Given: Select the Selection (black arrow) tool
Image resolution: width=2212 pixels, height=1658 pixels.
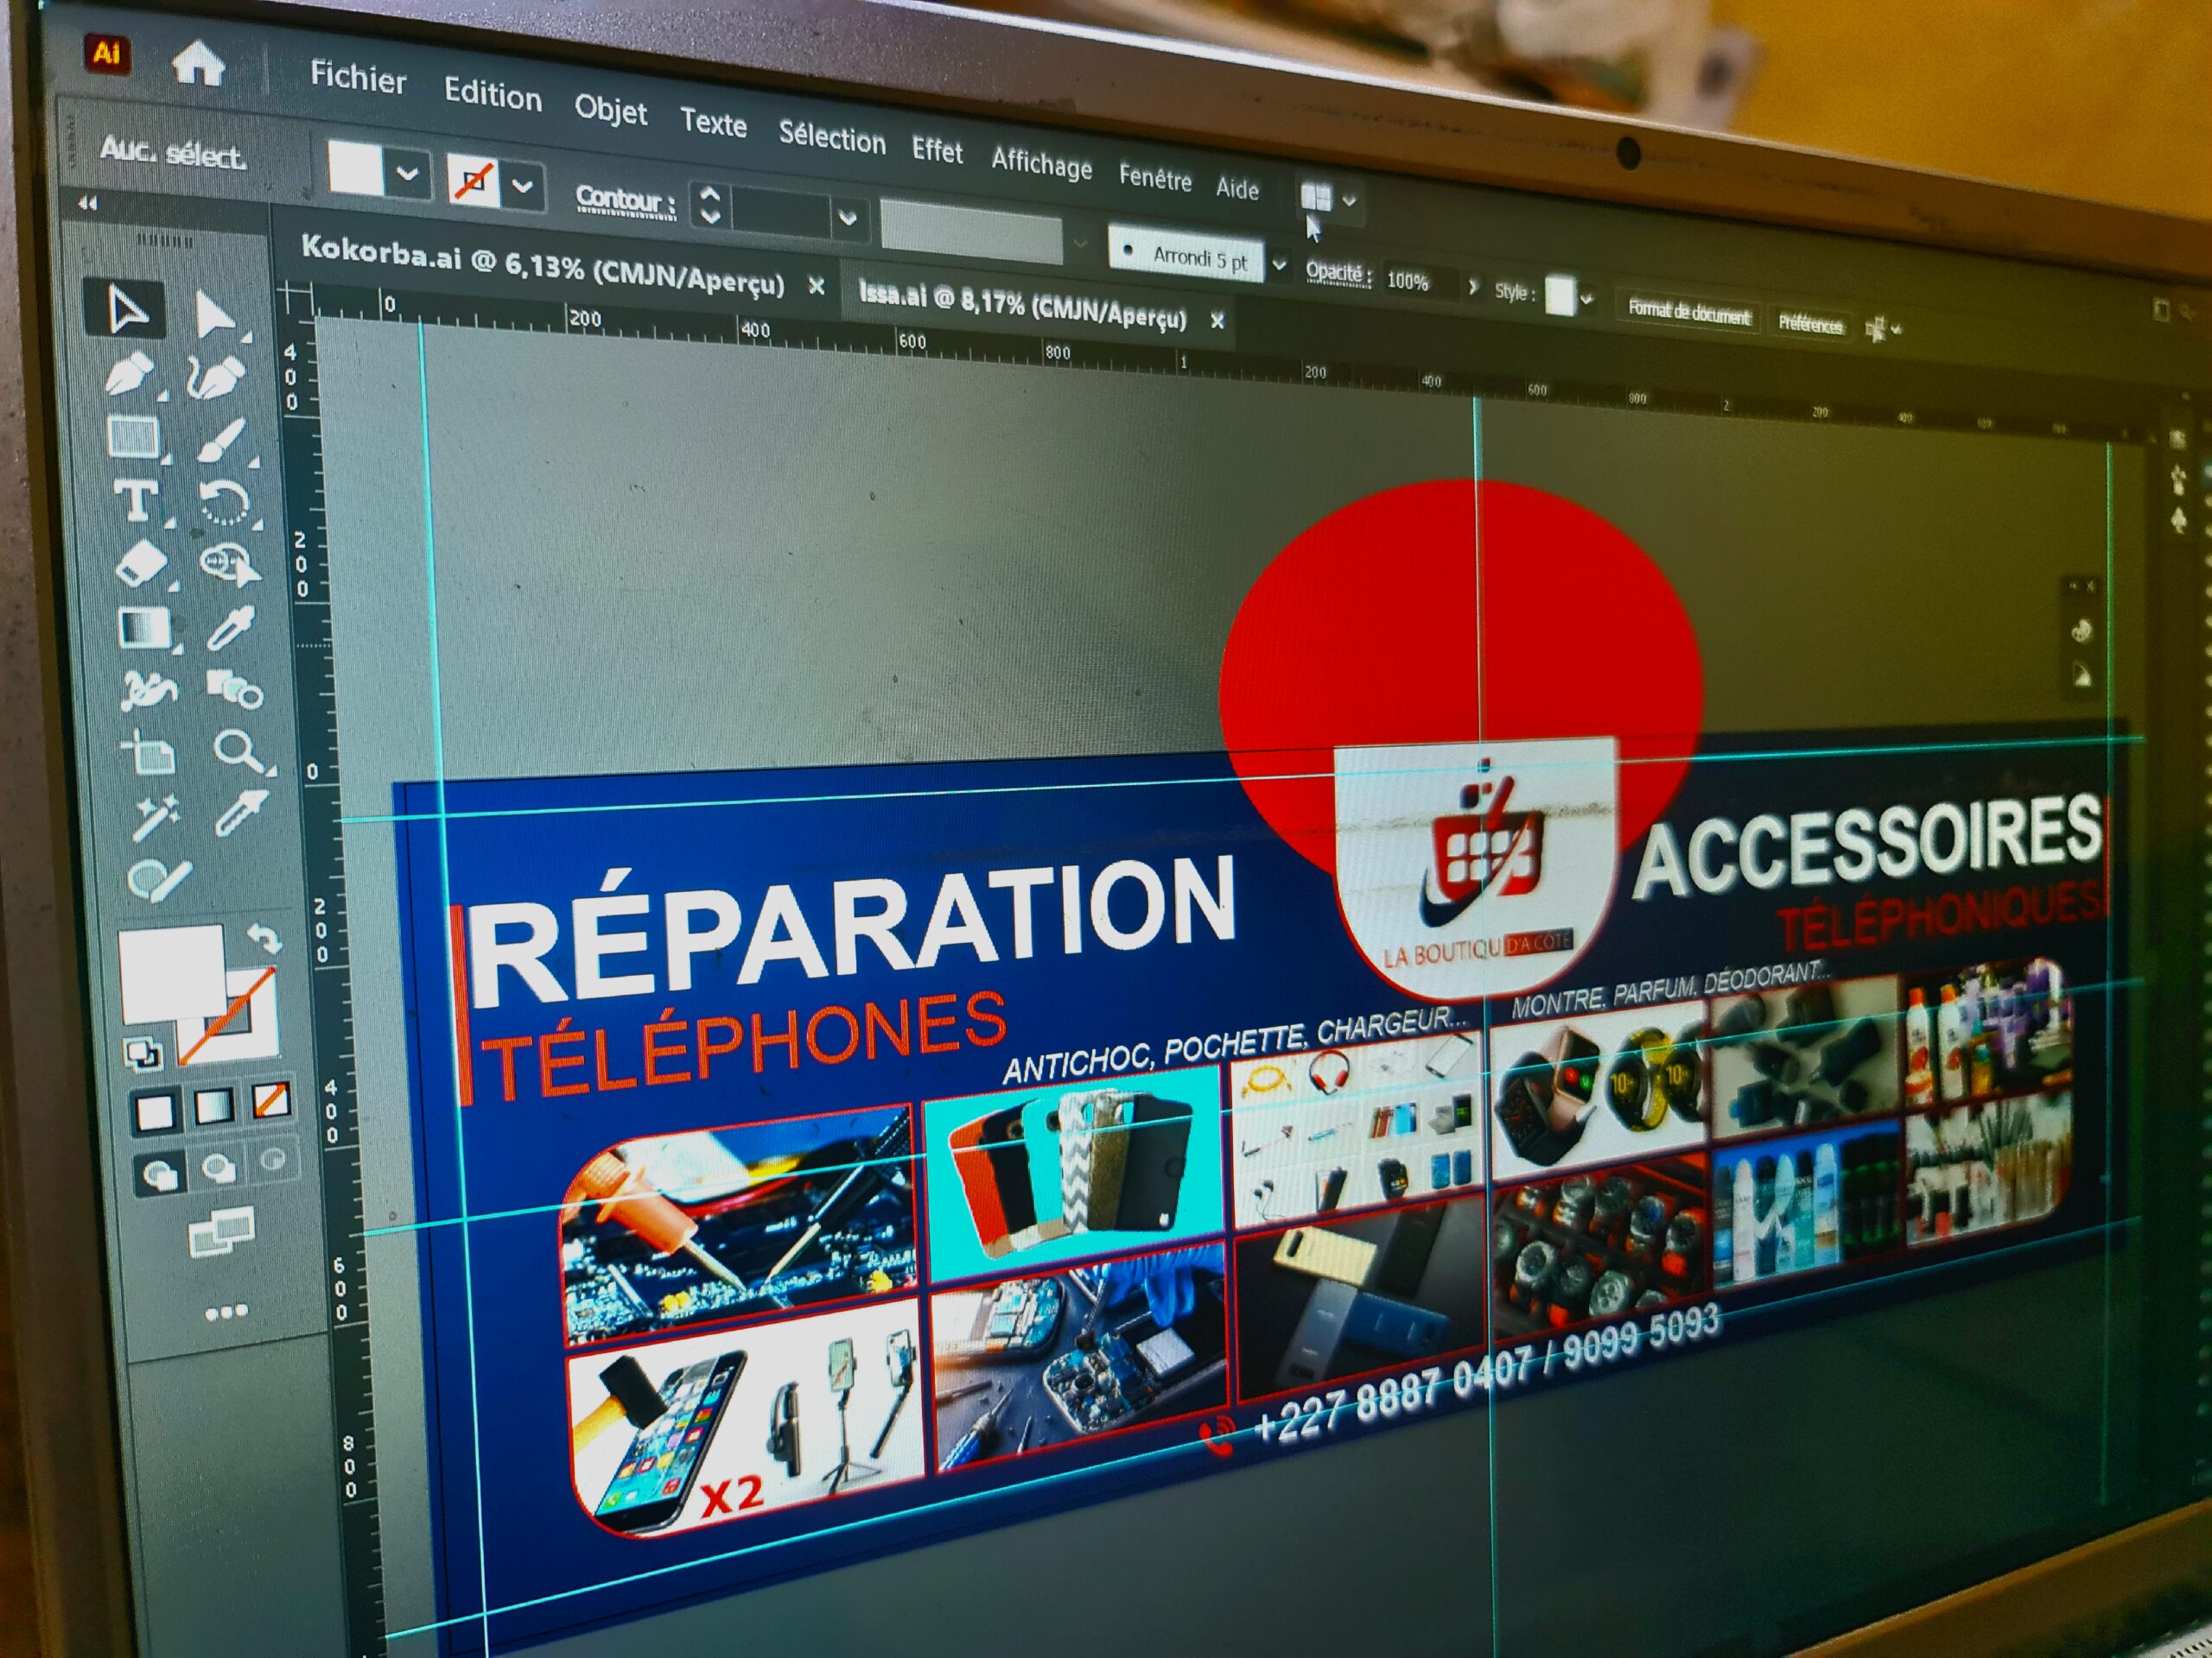Looking at the screenshot, I should click(126, 311).
